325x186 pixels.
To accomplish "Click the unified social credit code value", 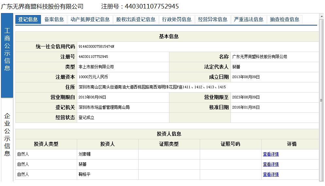I will pyautogui.click(x=96, y=47).
